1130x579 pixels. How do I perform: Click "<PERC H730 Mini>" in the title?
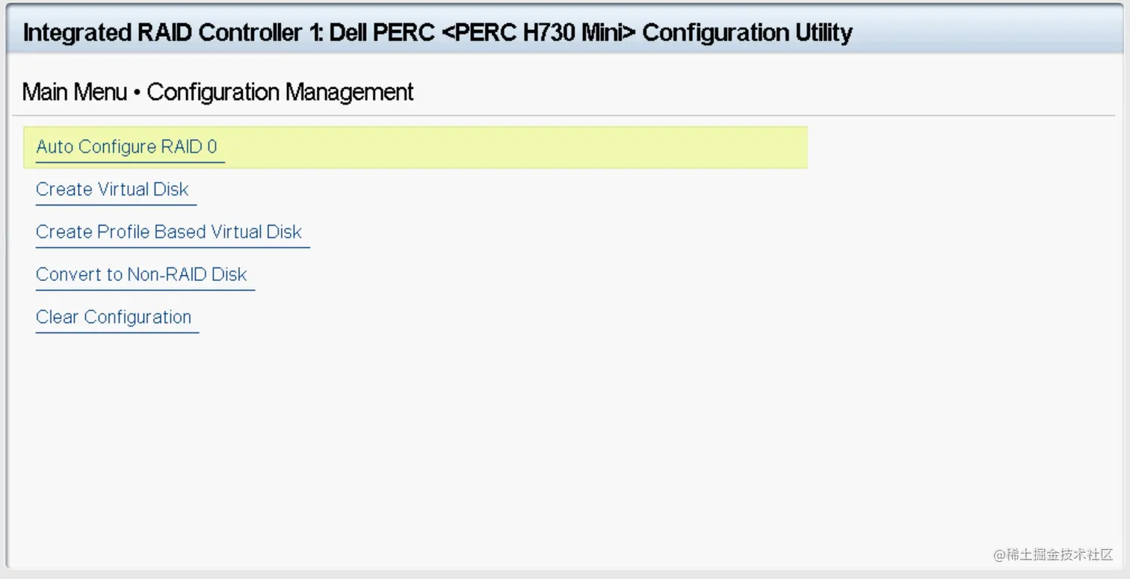pos(539,33)
